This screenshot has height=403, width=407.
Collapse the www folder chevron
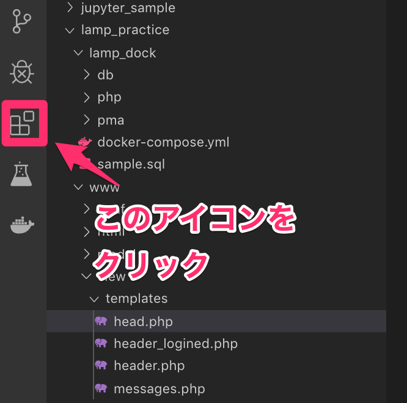pyautogui.click(x=78, y=187)
